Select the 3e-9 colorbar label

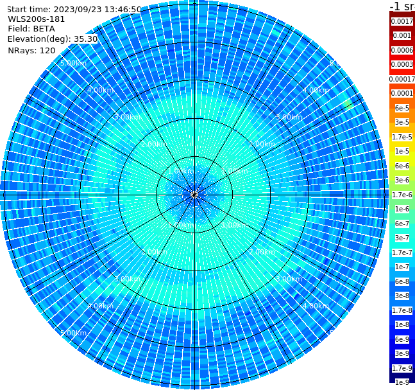click(402, 353)
